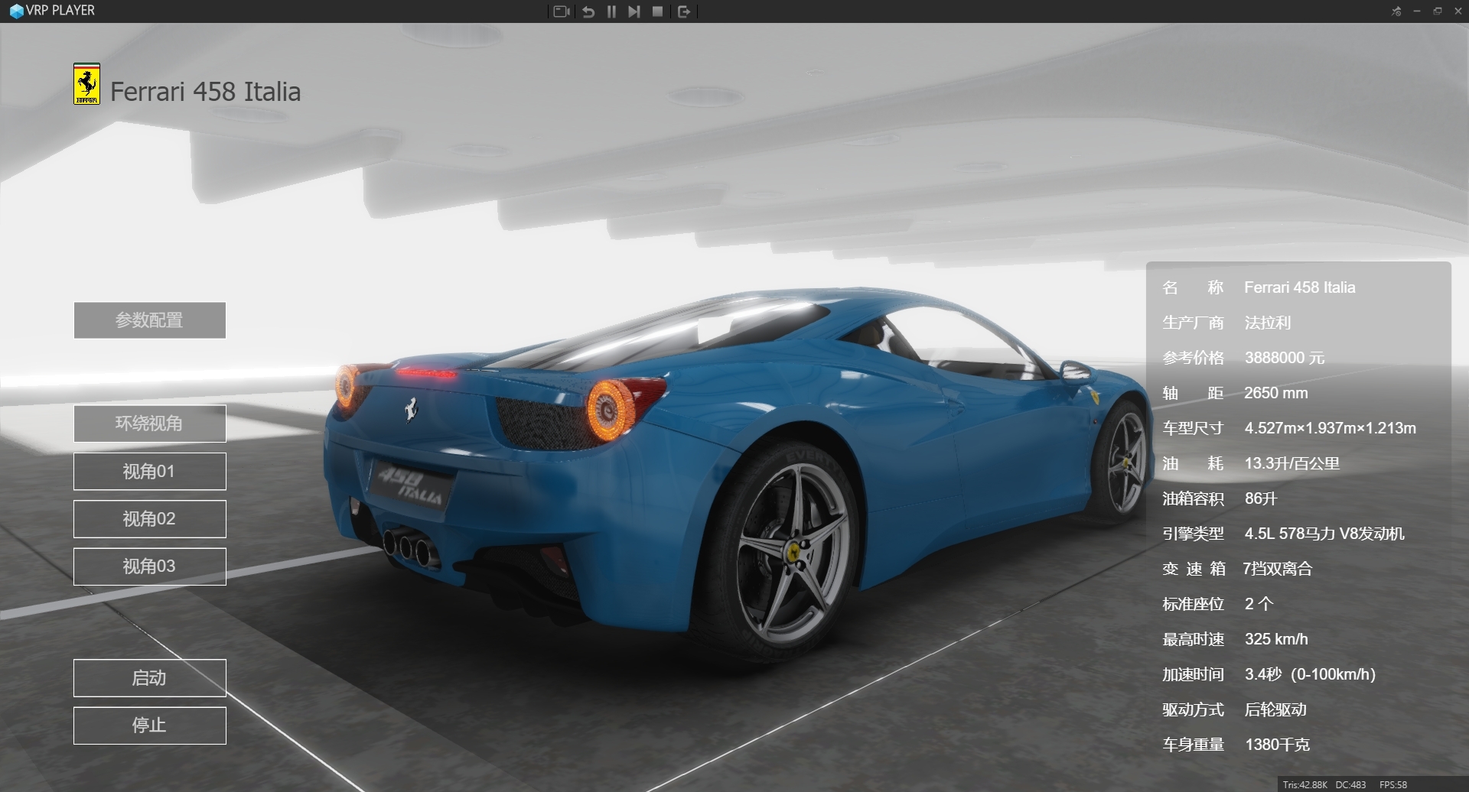
Task: Click the 458 Italia license plate
Action: pos(413,487)
